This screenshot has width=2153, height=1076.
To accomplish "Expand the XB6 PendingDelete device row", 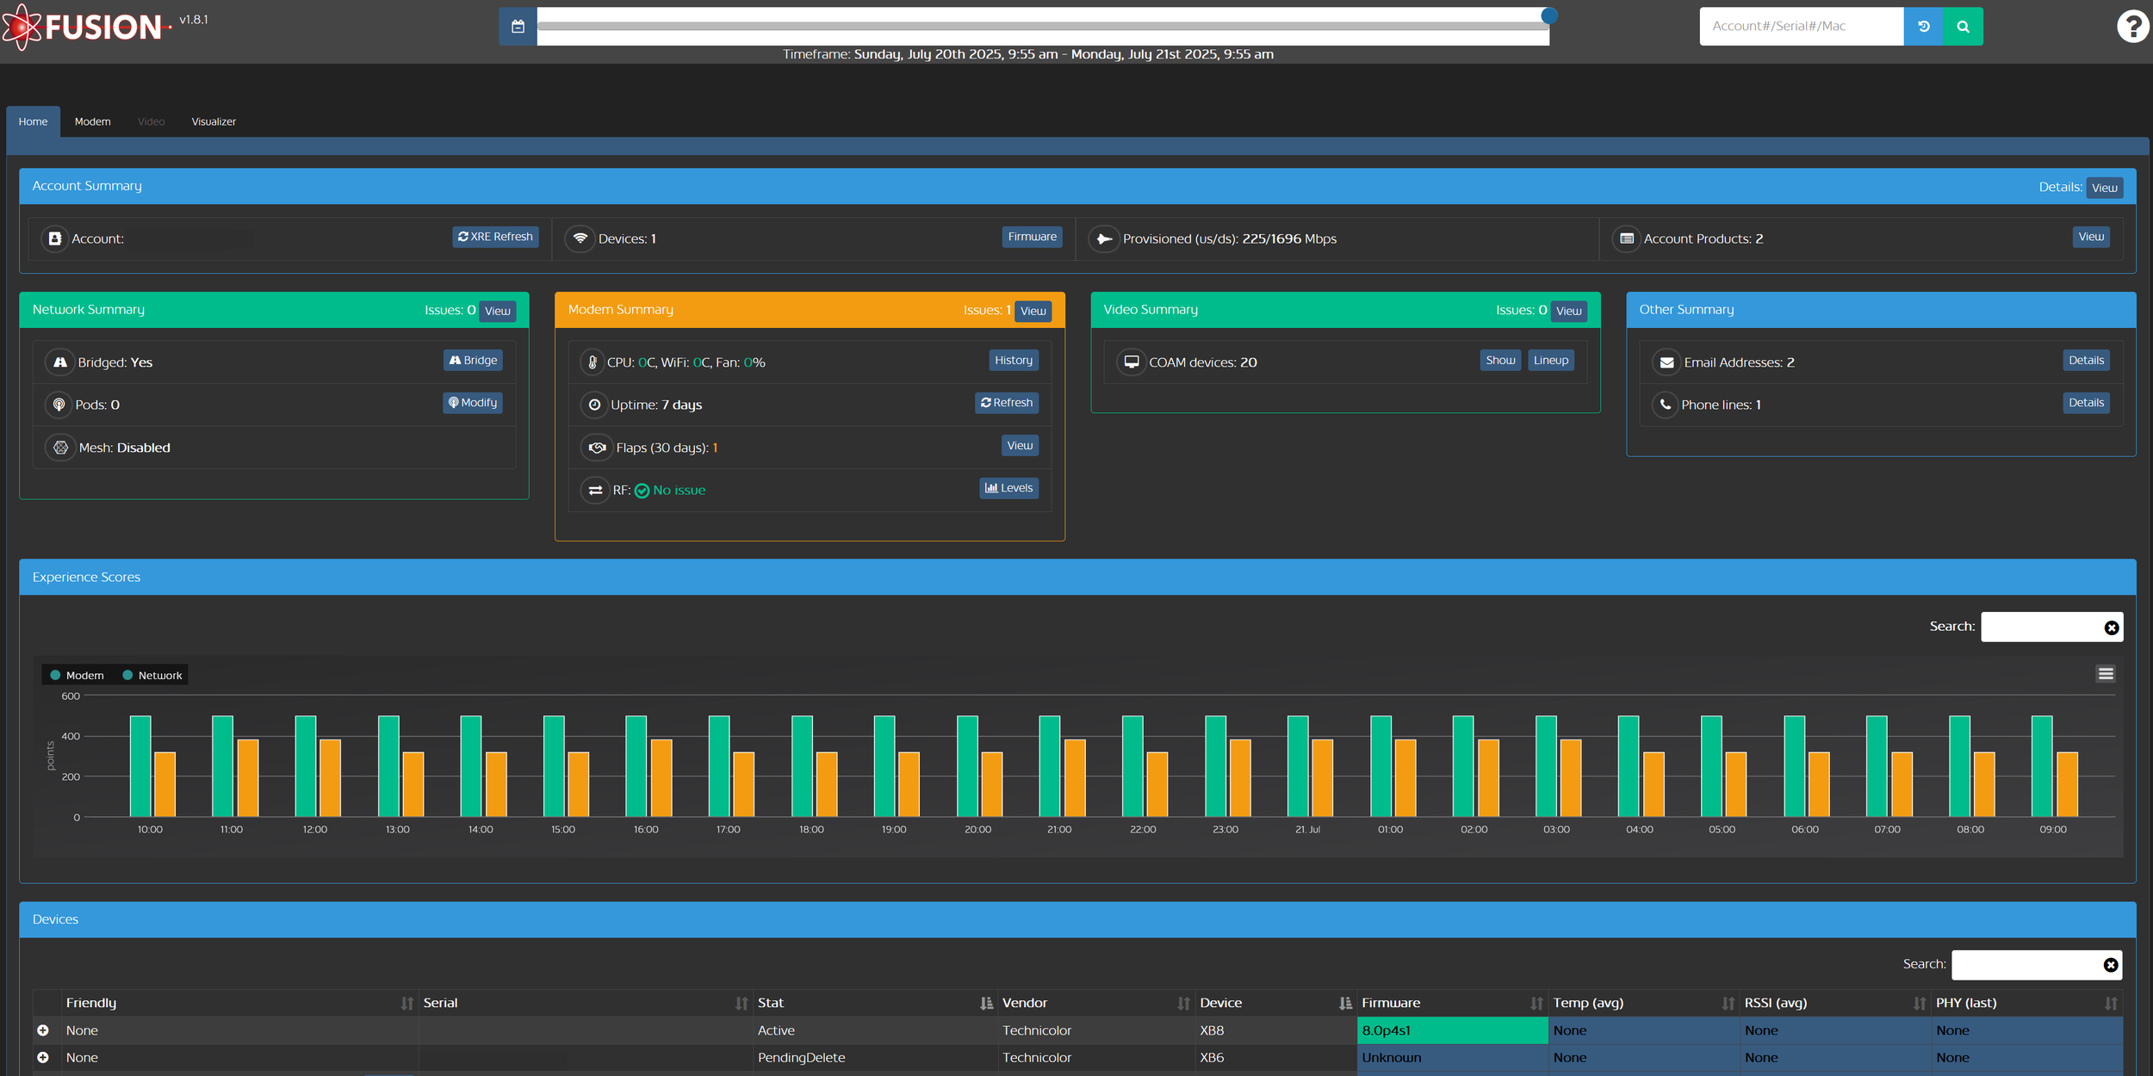I will pyautogui.click(x=43, y=1057).
